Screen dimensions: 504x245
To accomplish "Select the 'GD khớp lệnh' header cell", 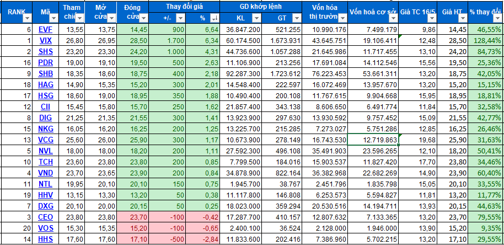I will [261, 7].
